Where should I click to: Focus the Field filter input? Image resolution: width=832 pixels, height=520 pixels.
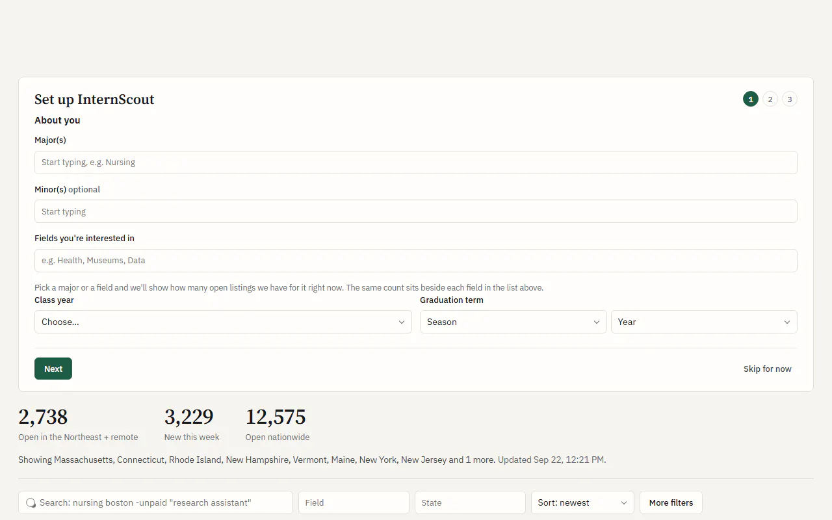354,502
